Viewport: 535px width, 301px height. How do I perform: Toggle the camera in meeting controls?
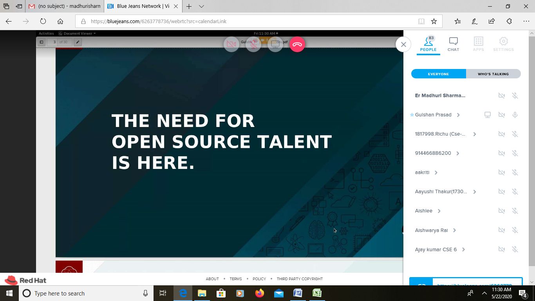(x=231, y=44)
